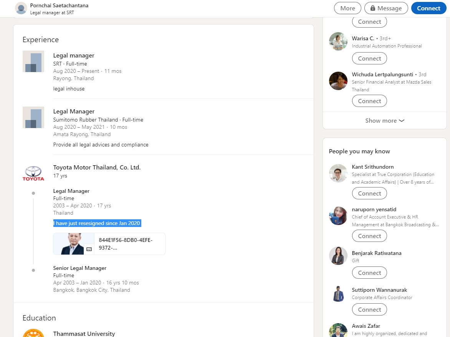Click the Toyota company logo
This screenshot has height=337, width=450.
coord(33,173)
